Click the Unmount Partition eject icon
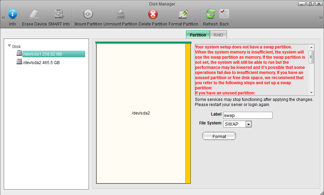The height and width of the screenshot is (195, 324). click(x=120, y=14)
